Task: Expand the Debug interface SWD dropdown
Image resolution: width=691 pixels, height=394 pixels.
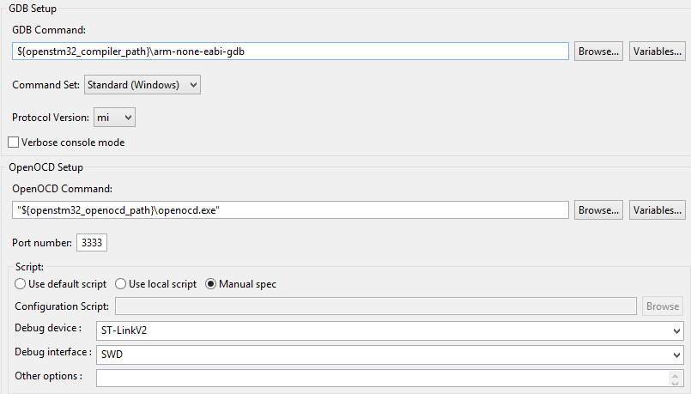Action: click(x=390, y=353)
